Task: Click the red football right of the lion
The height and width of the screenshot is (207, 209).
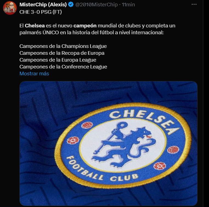Action: click(x=173, y=150)
